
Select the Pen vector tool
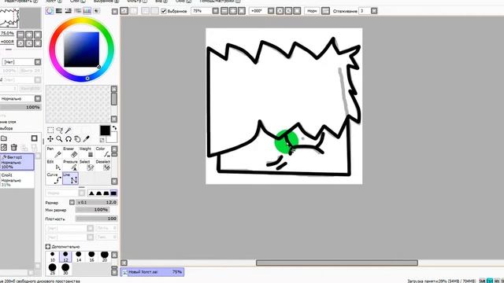(x=54, y=152)
